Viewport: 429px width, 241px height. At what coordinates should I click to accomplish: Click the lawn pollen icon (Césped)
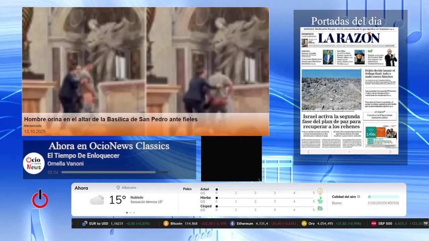(320, 208)
